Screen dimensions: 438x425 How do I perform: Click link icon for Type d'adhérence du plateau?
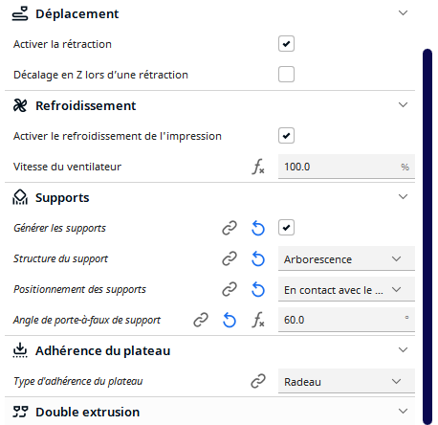click(x=258, y=381)
